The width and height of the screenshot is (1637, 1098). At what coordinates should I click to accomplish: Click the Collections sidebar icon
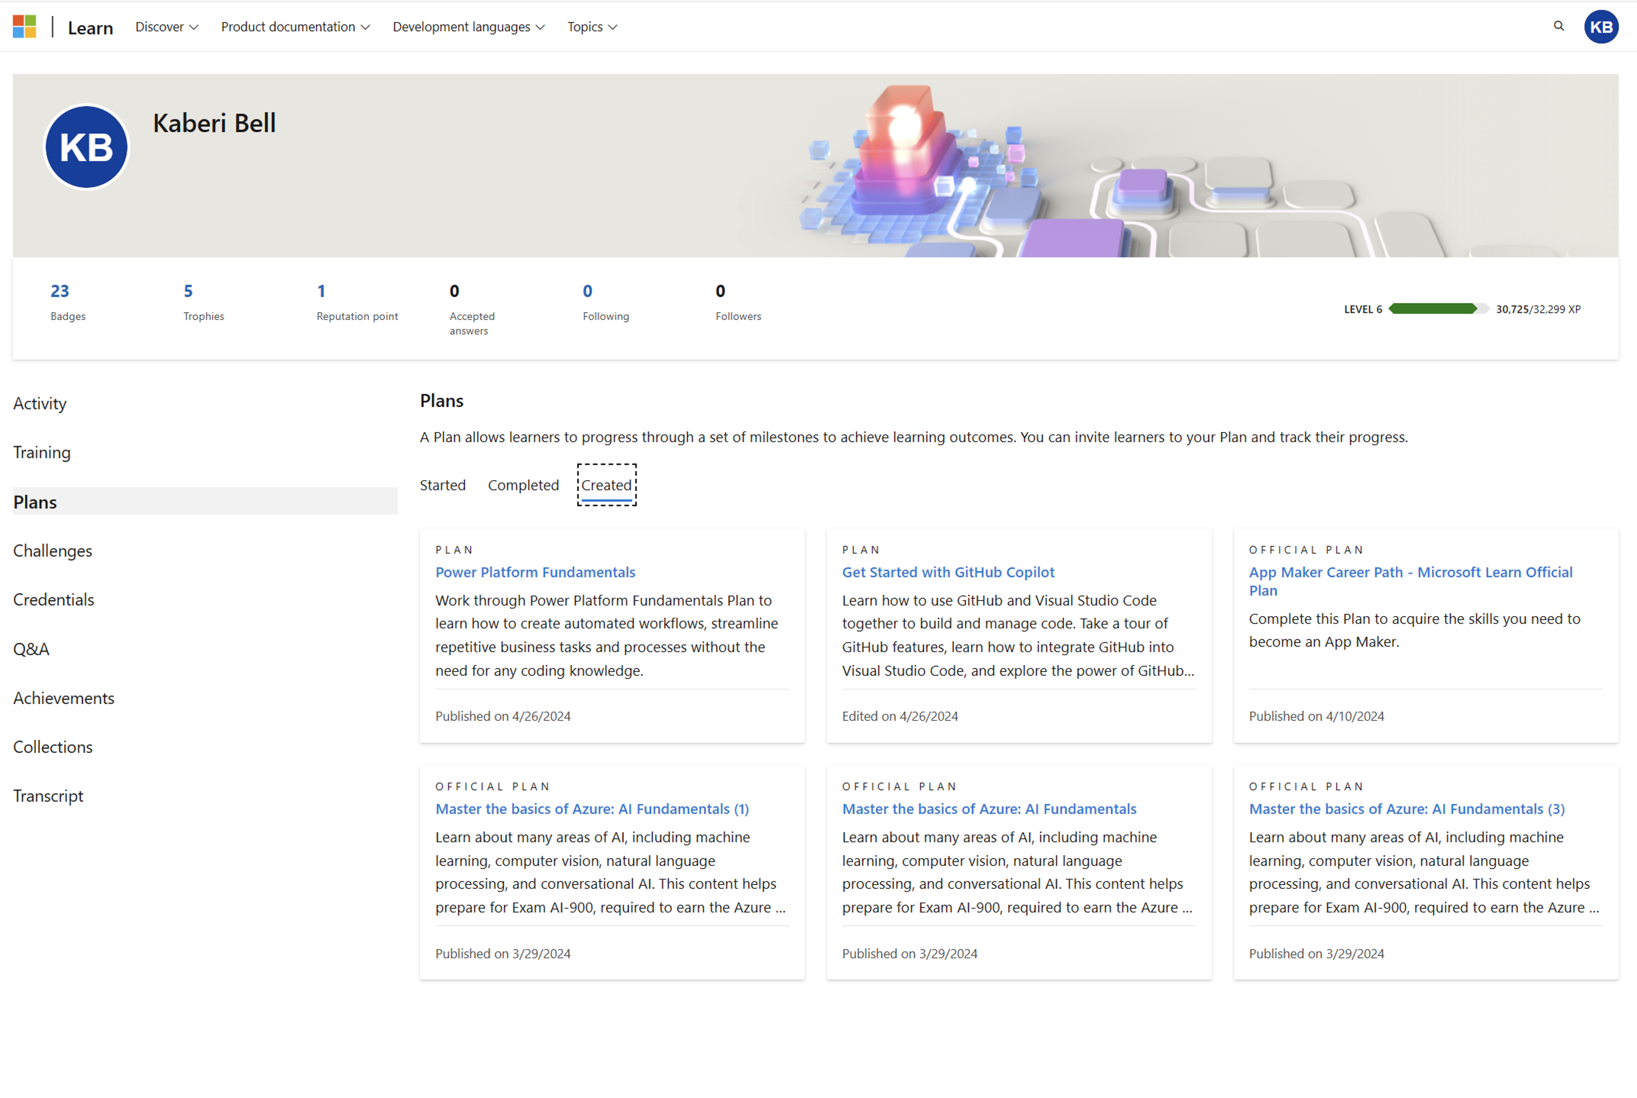[53, 745]
